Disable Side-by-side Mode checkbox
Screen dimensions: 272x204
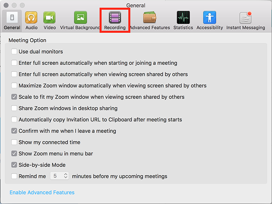[x=14, y=165]
